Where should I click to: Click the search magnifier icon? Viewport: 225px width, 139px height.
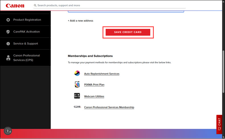coord(35,5)
